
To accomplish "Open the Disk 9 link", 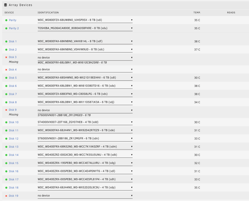I will (13, 110).
